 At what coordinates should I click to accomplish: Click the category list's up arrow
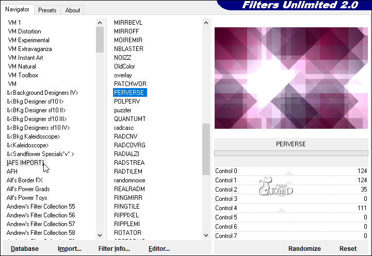click(x=100, y=23)
